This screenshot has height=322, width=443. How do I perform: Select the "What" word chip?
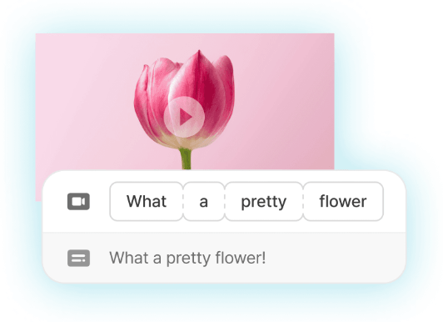coord(147,202)
